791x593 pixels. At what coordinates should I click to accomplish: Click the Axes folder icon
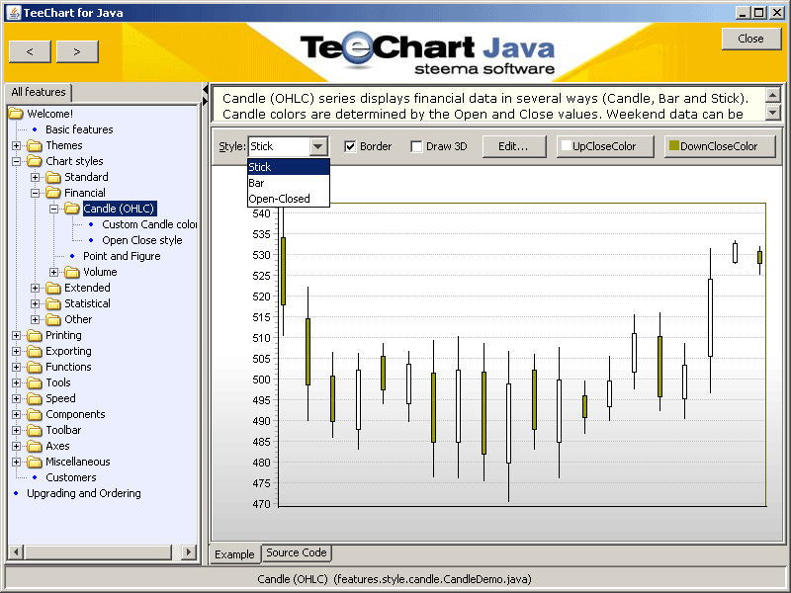(35, 446)
